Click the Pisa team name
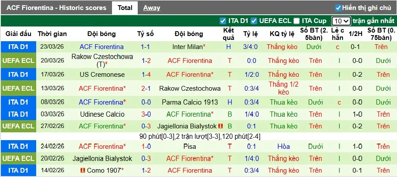Screen dimensions: 397x177 (189, 147)
